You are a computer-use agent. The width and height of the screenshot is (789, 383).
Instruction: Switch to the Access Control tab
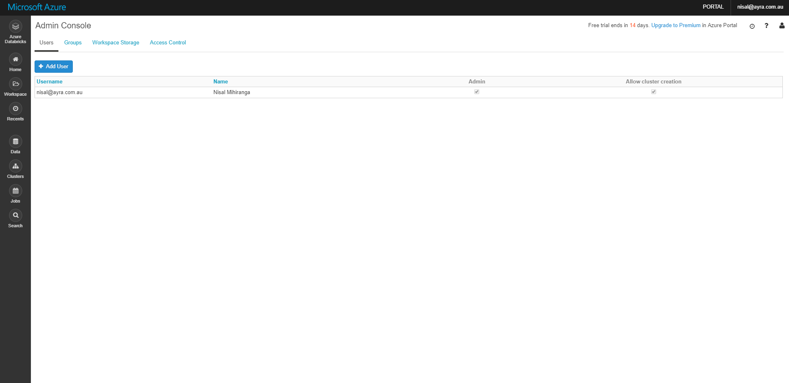coord(168,43)
